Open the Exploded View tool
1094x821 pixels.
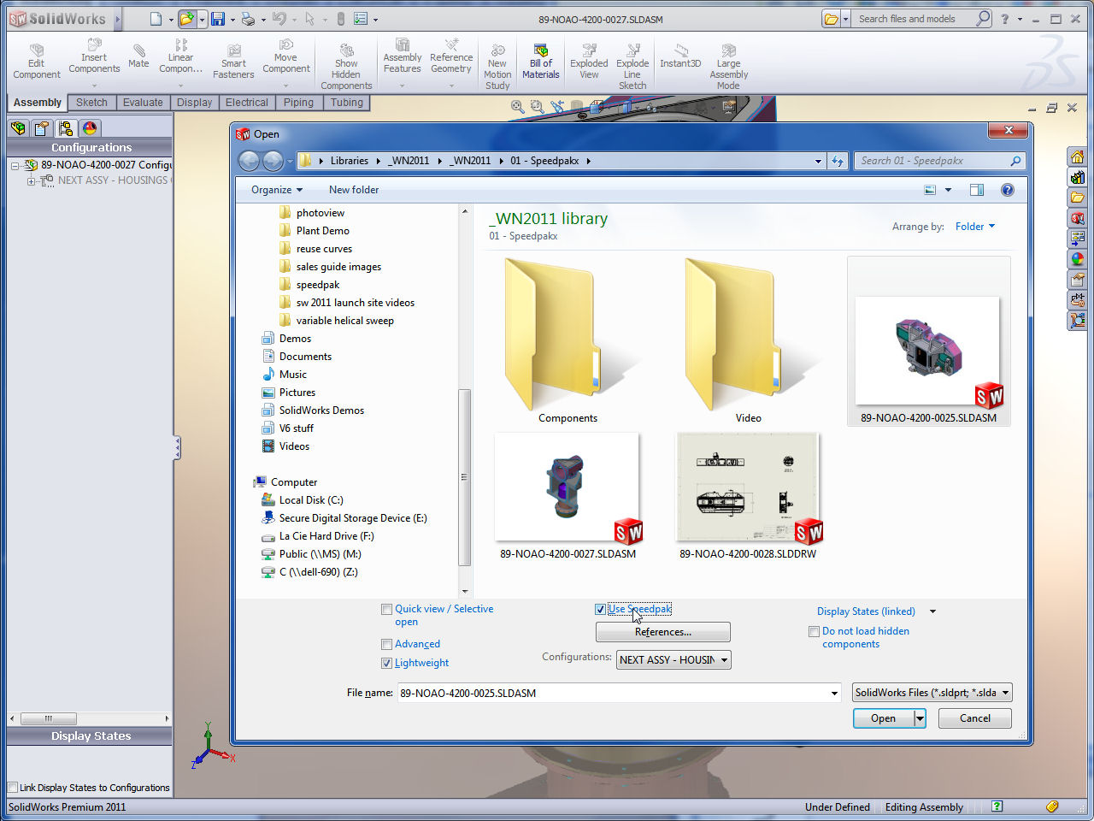(x=589, y=62)
